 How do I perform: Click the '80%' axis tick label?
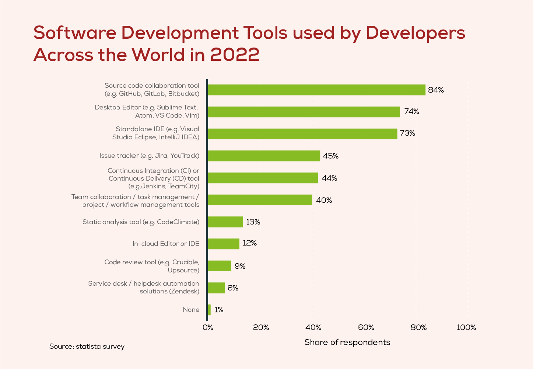(x=418, y=327)
